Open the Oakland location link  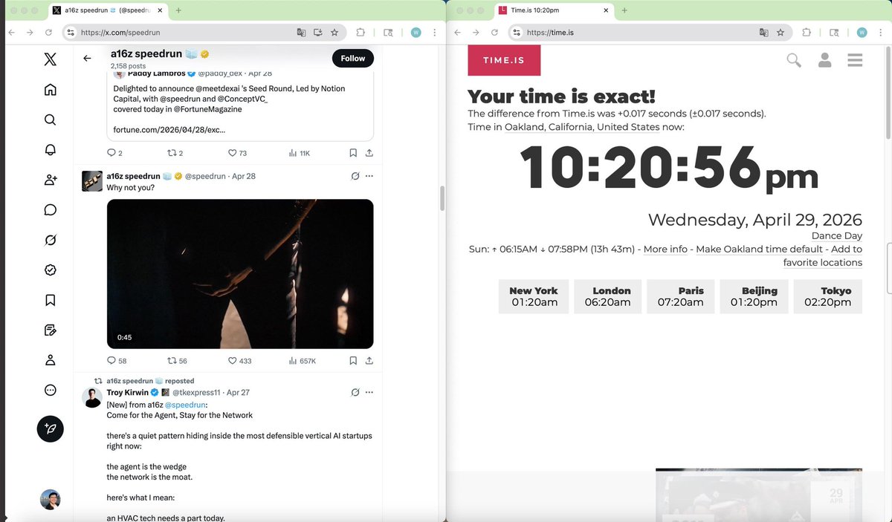(582, 127)
